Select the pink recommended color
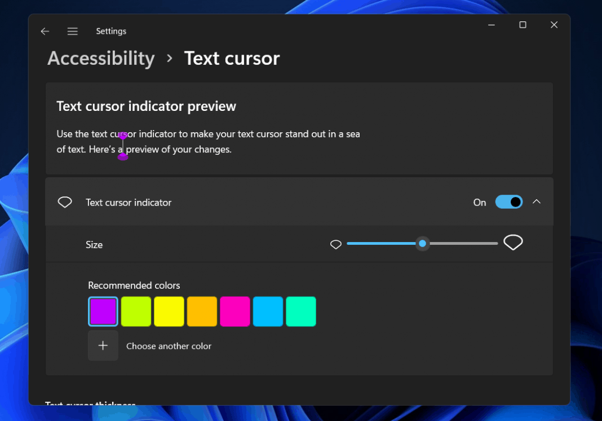602x421 pixels. coord(235,311)
